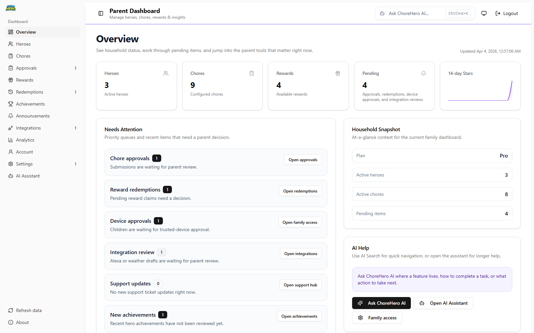This screenshot has width=534, height=333.
Task: Click the ChoreHero logo
Action: point(11,8)
